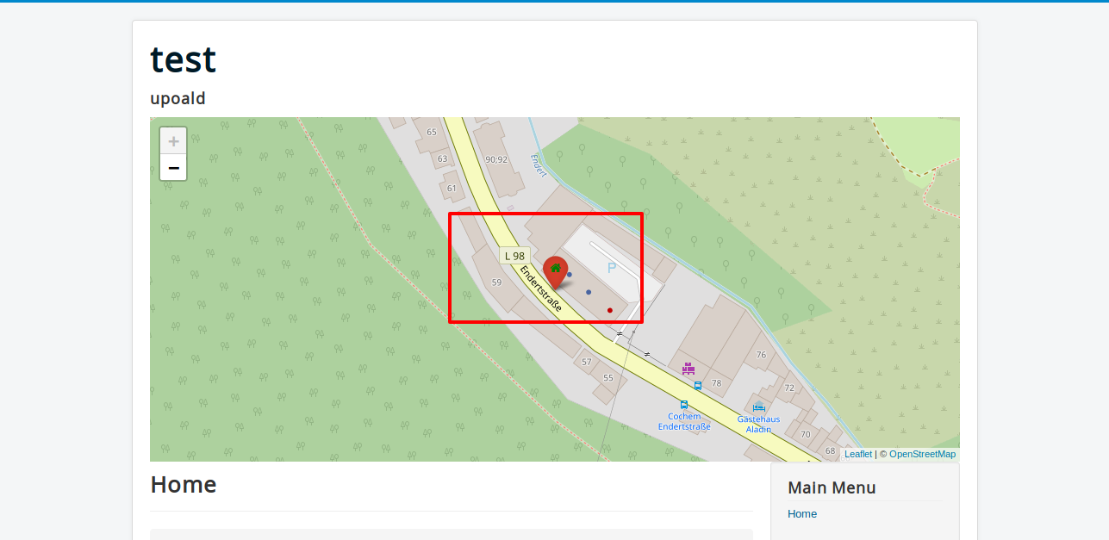Click the Main Menu heading
The width and height of the screenshot is (1109, 540).
[832, 487]
